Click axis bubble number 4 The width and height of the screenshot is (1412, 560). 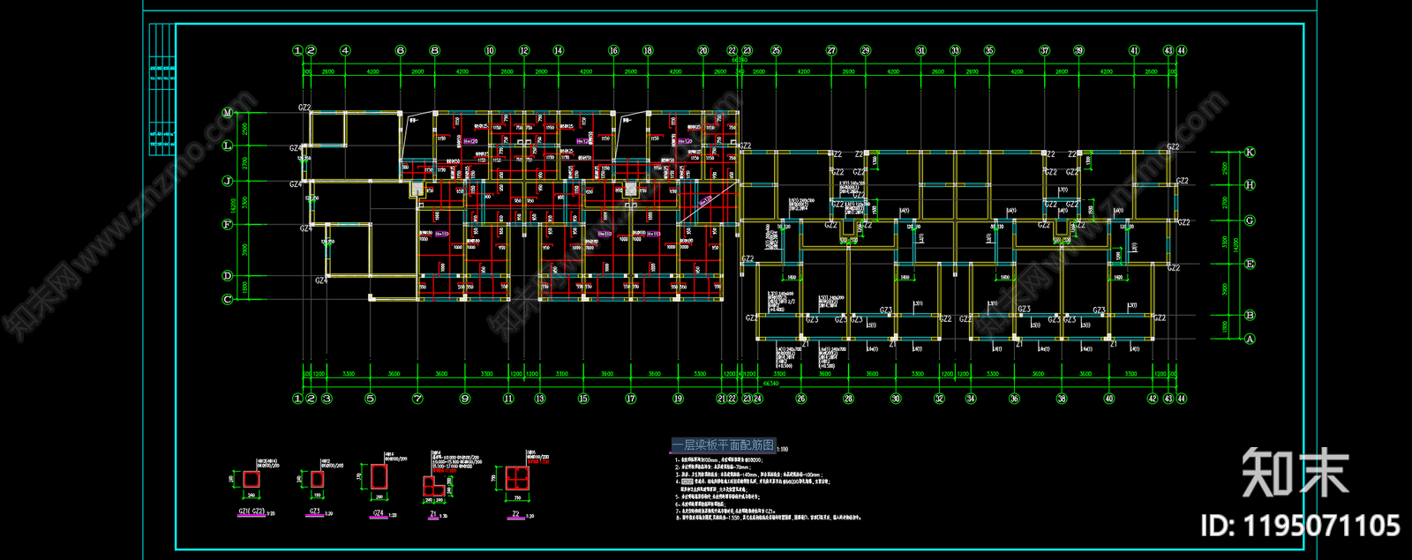tap(345, 50)
